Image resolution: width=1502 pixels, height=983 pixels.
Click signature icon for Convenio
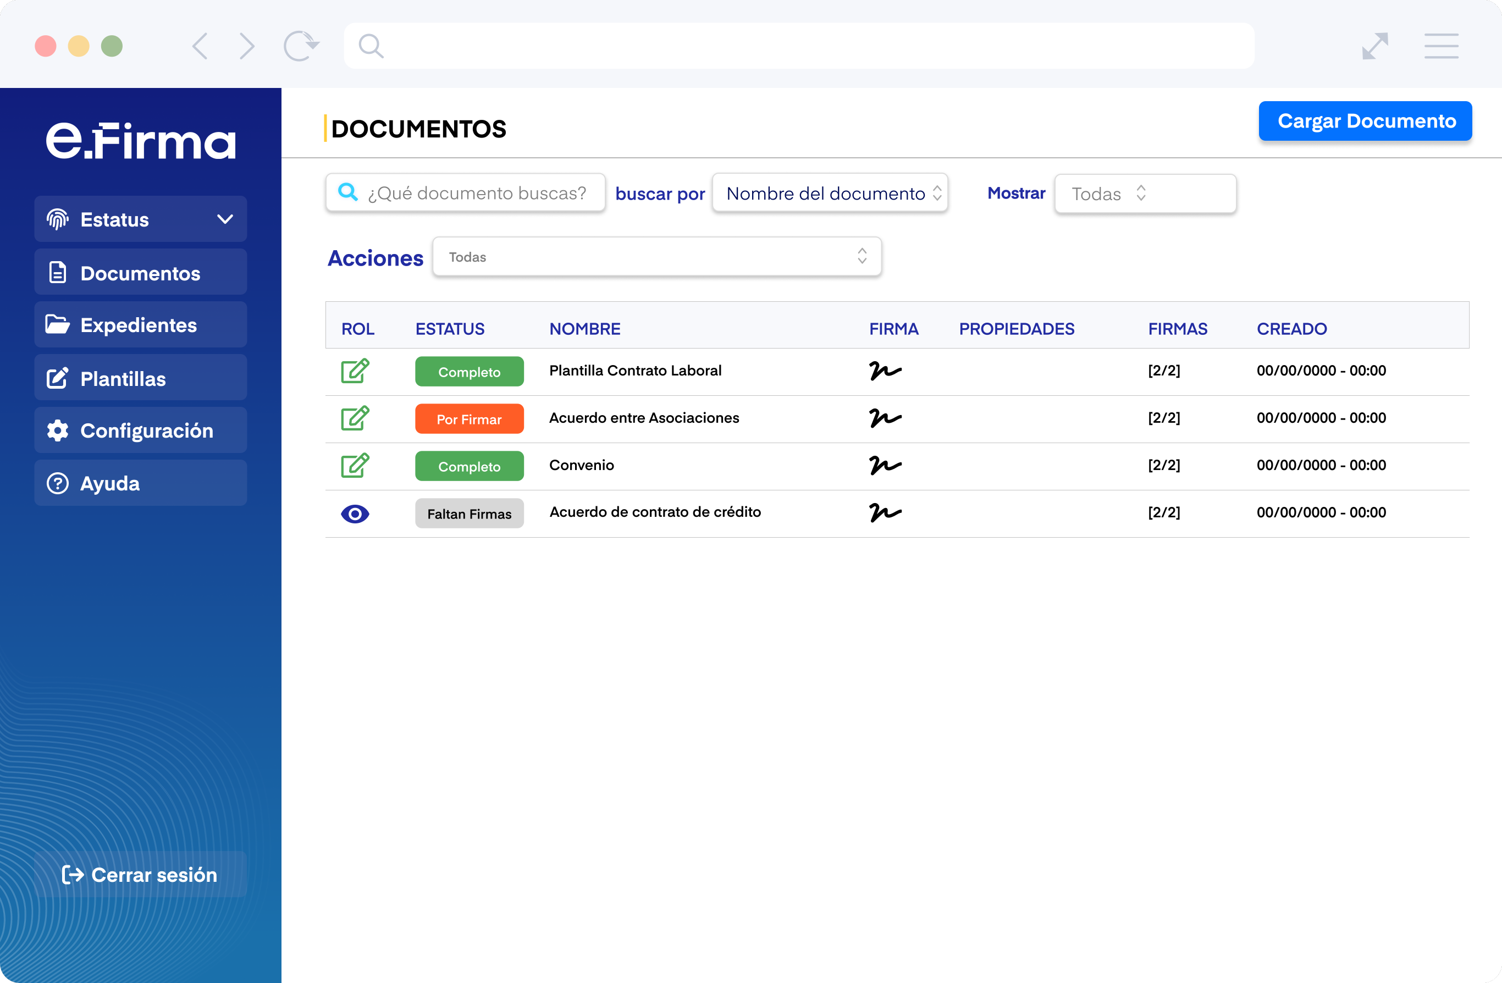click(885, 465)
